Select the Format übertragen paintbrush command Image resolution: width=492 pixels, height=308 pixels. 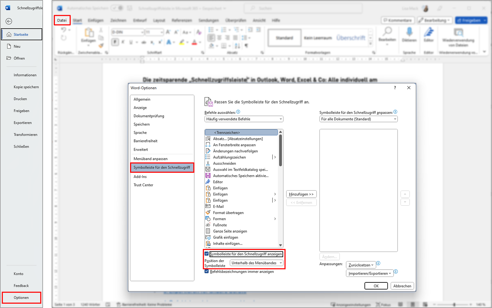pyautogui.click(x=208, y=213)
